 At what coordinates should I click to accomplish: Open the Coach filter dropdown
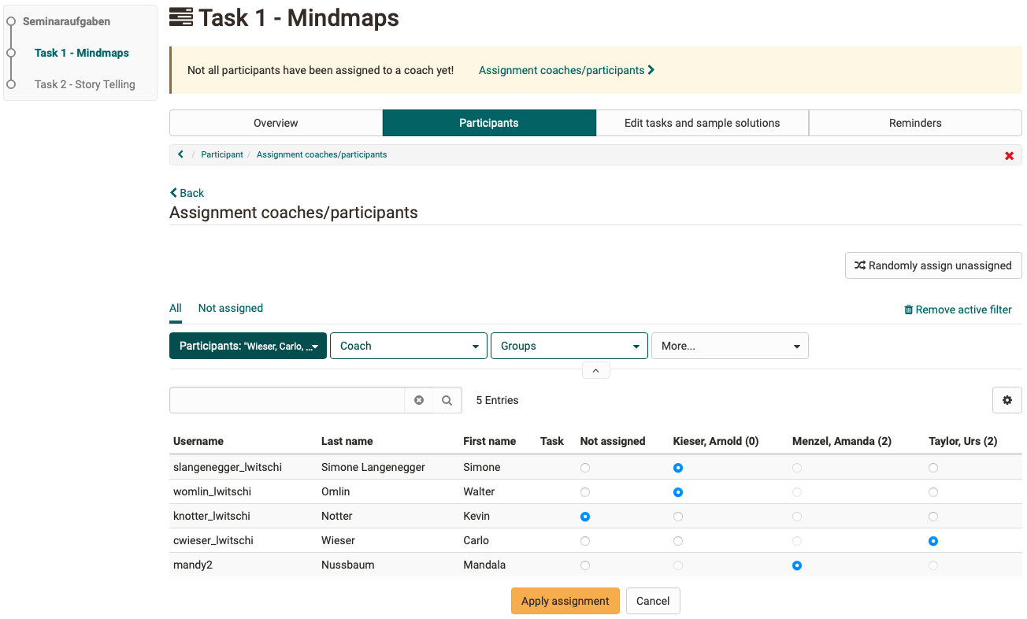point(408,346)
